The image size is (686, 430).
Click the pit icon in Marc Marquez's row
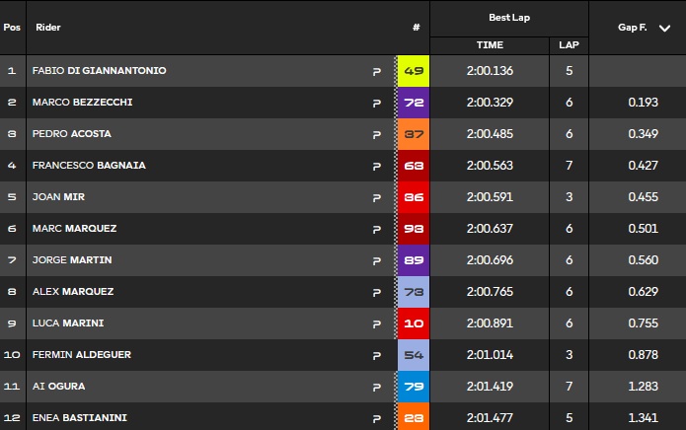pyautogui.click(x=376, y=229)
